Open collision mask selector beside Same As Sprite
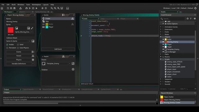The height and width of the screenshot is (112, 199). (30, 41)
